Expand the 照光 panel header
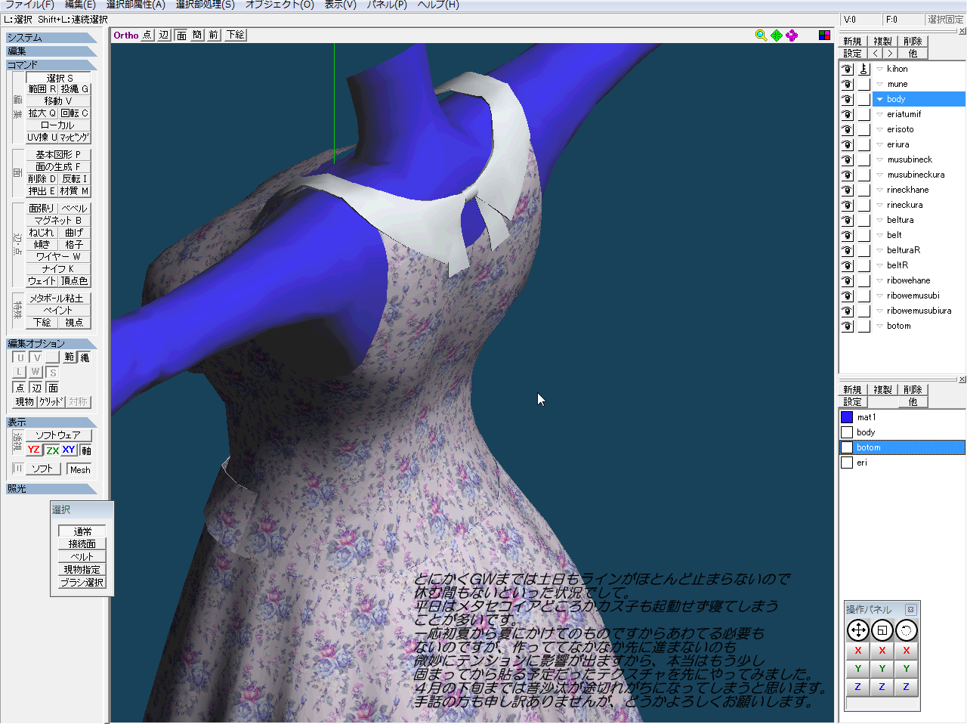Screen dimensions: 967x724 [51, 489]
